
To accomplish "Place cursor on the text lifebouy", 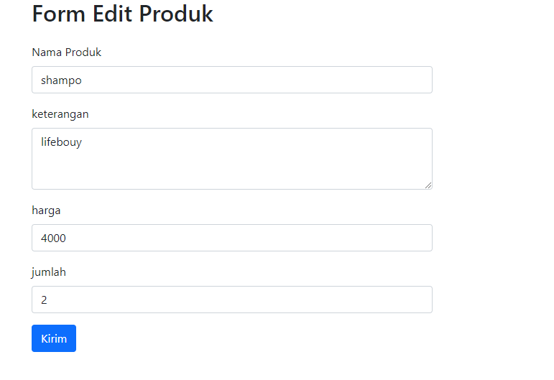I will click(x=62, y=142).
